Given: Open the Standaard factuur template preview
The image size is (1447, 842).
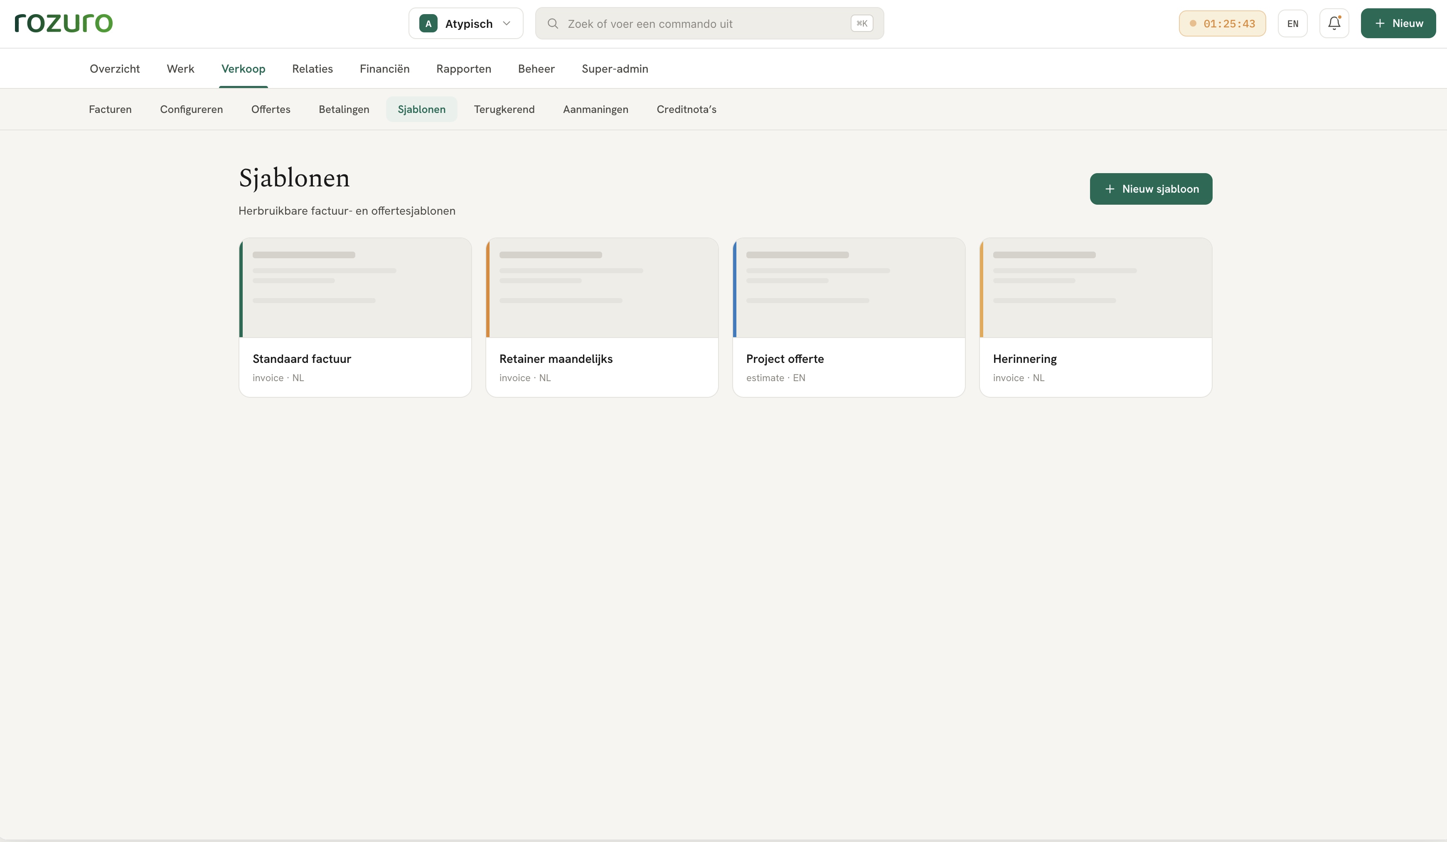Looking at the screenshot, I should click(355, 288).
